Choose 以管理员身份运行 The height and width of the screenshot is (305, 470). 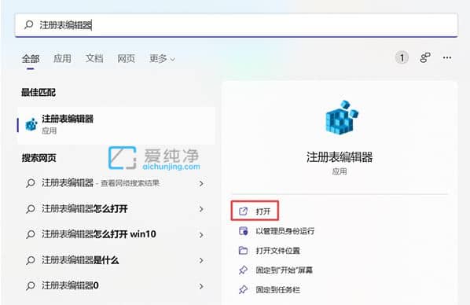point(285,231)
